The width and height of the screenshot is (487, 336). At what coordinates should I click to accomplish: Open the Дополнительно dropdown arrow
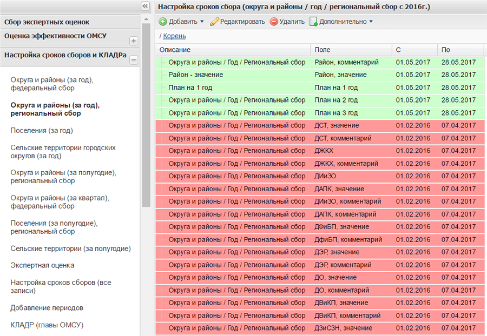[371, 22]
